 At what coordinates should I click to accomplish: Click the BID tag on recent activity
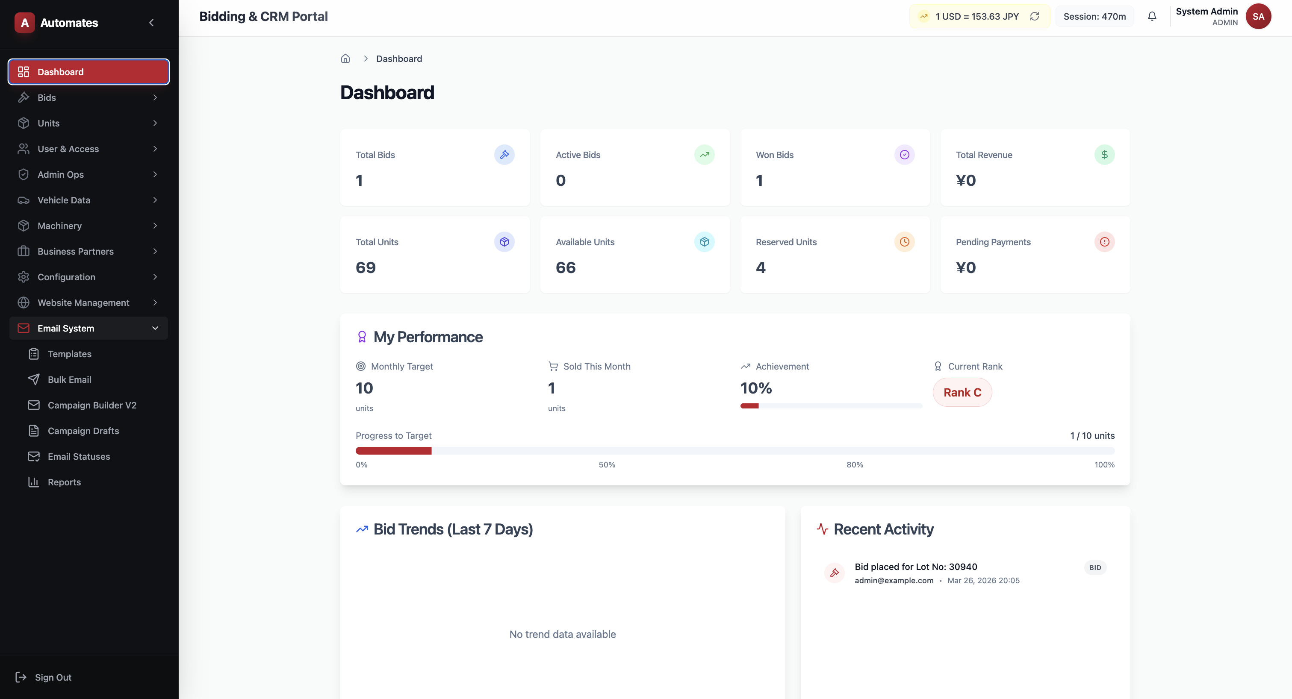[1095, 568]
